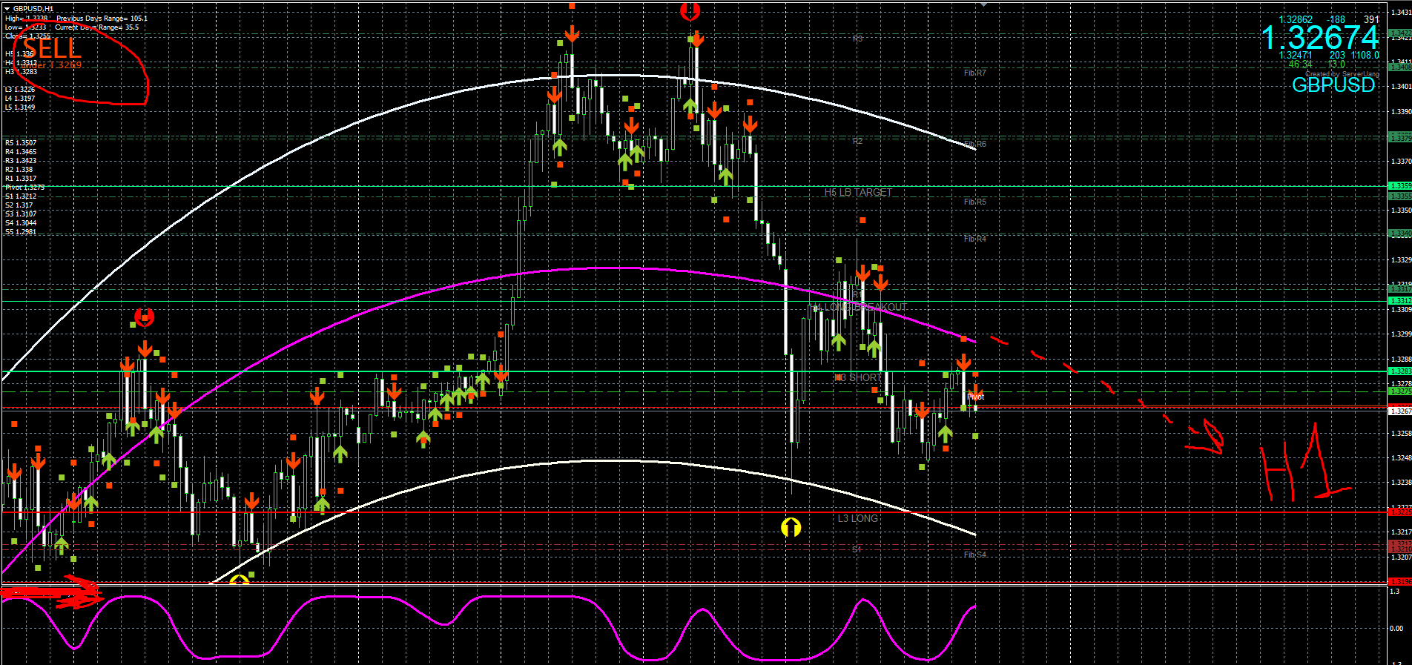Click the 1.3267 current price tag on the axis
Image resolution: width=1412 pixels, height=665 pixels.
[1399, 411]
